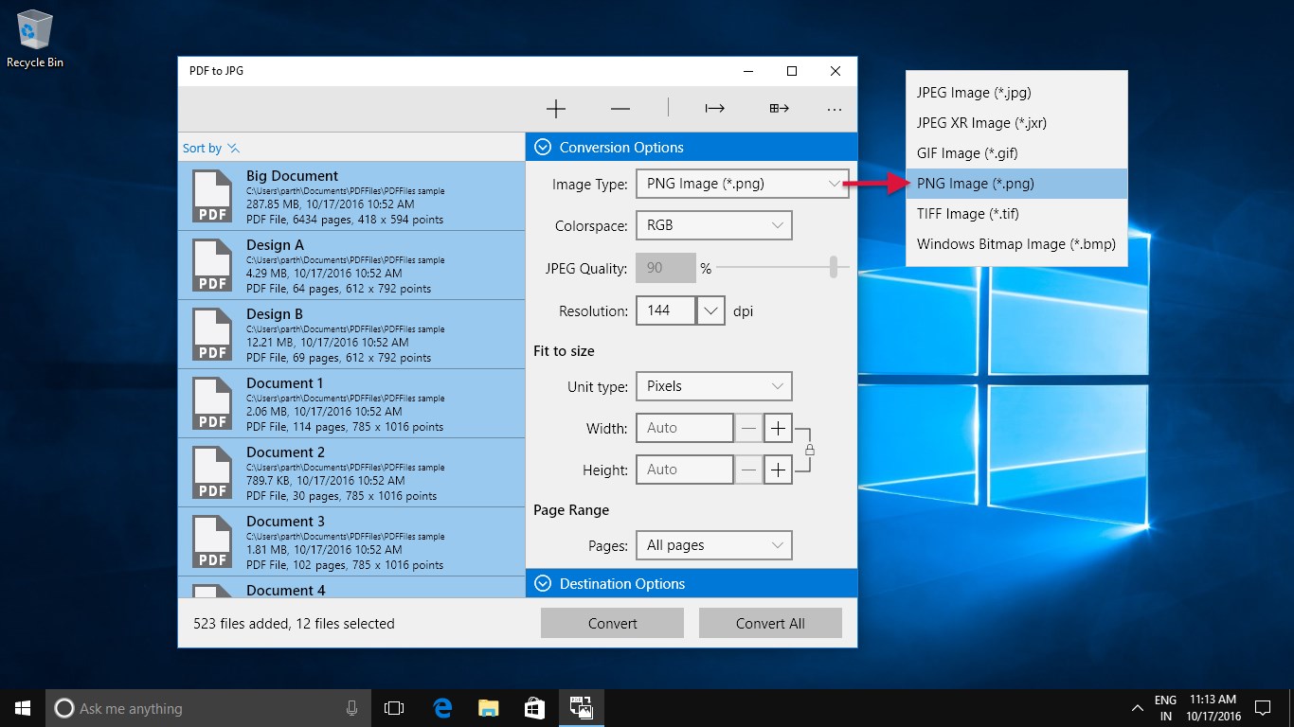The height and width of the screenshot is (727, 1294).
Task: Click the JPEG Quality slider handle
Action: pos(834,268)
